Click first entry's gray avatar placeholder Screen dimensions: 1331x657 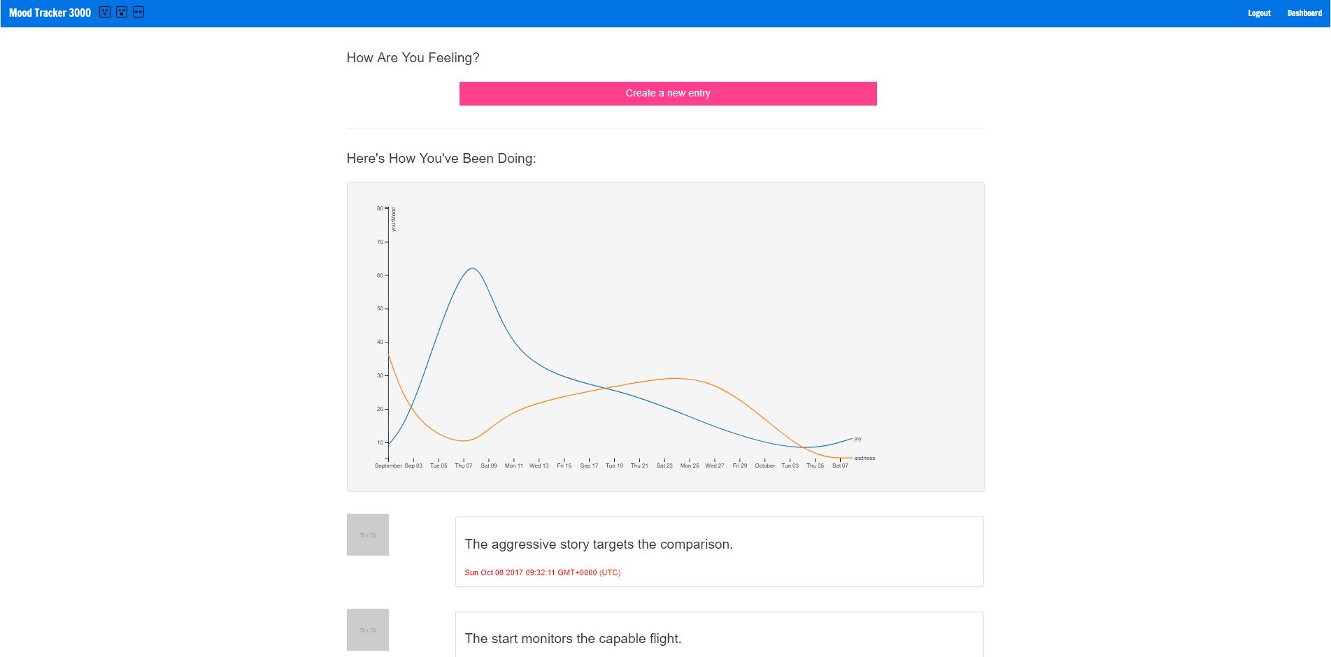pos(368,535)
